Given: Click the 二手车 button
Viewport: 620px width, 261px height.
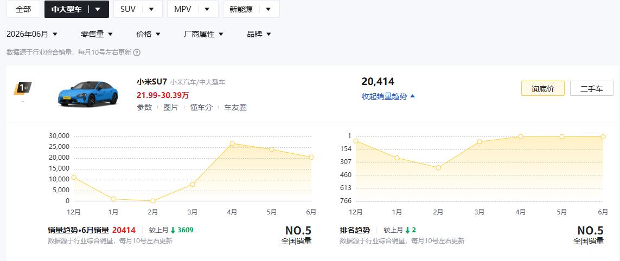Looking at the screenshot, I should 592,88.
